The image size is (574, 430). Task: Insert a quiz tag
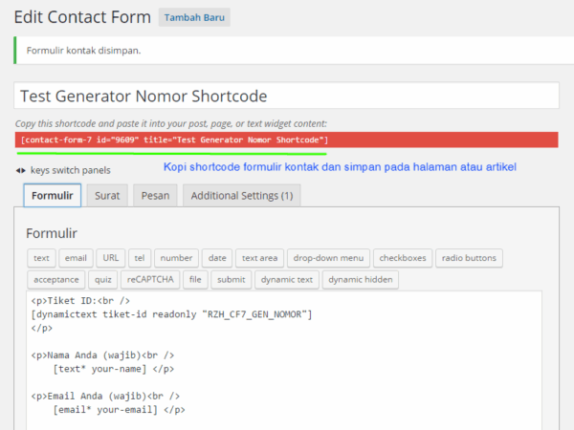point(103,280)
